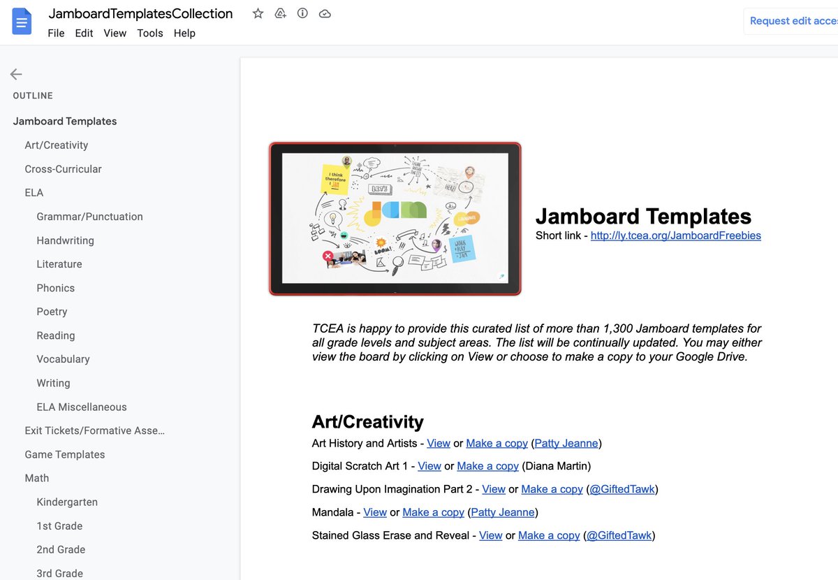Screen dimensions: 838x580
Task: Go to 1st Grade outline entry
Action: tap(59, 525)
